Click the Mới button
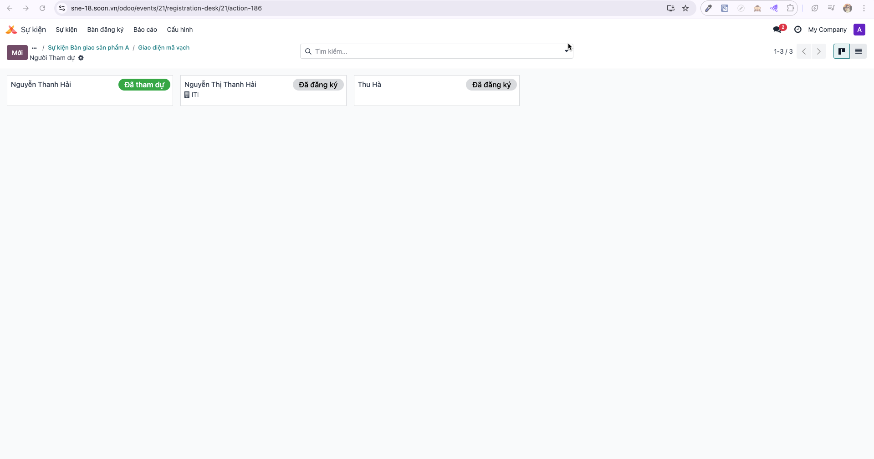This screenshot has width=874, height=459. pos(17,52)
